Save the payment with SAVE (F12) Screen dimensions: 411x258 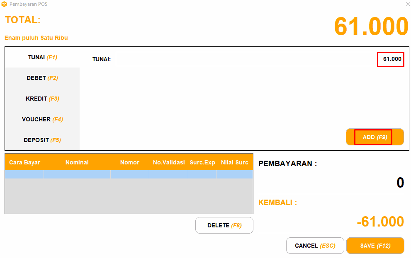point(375,246)
